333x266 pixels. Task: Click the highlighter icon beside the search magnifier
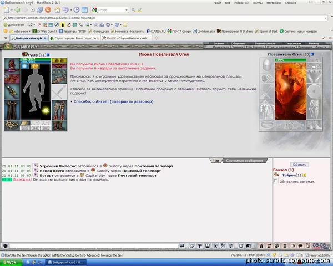point(139,10)
